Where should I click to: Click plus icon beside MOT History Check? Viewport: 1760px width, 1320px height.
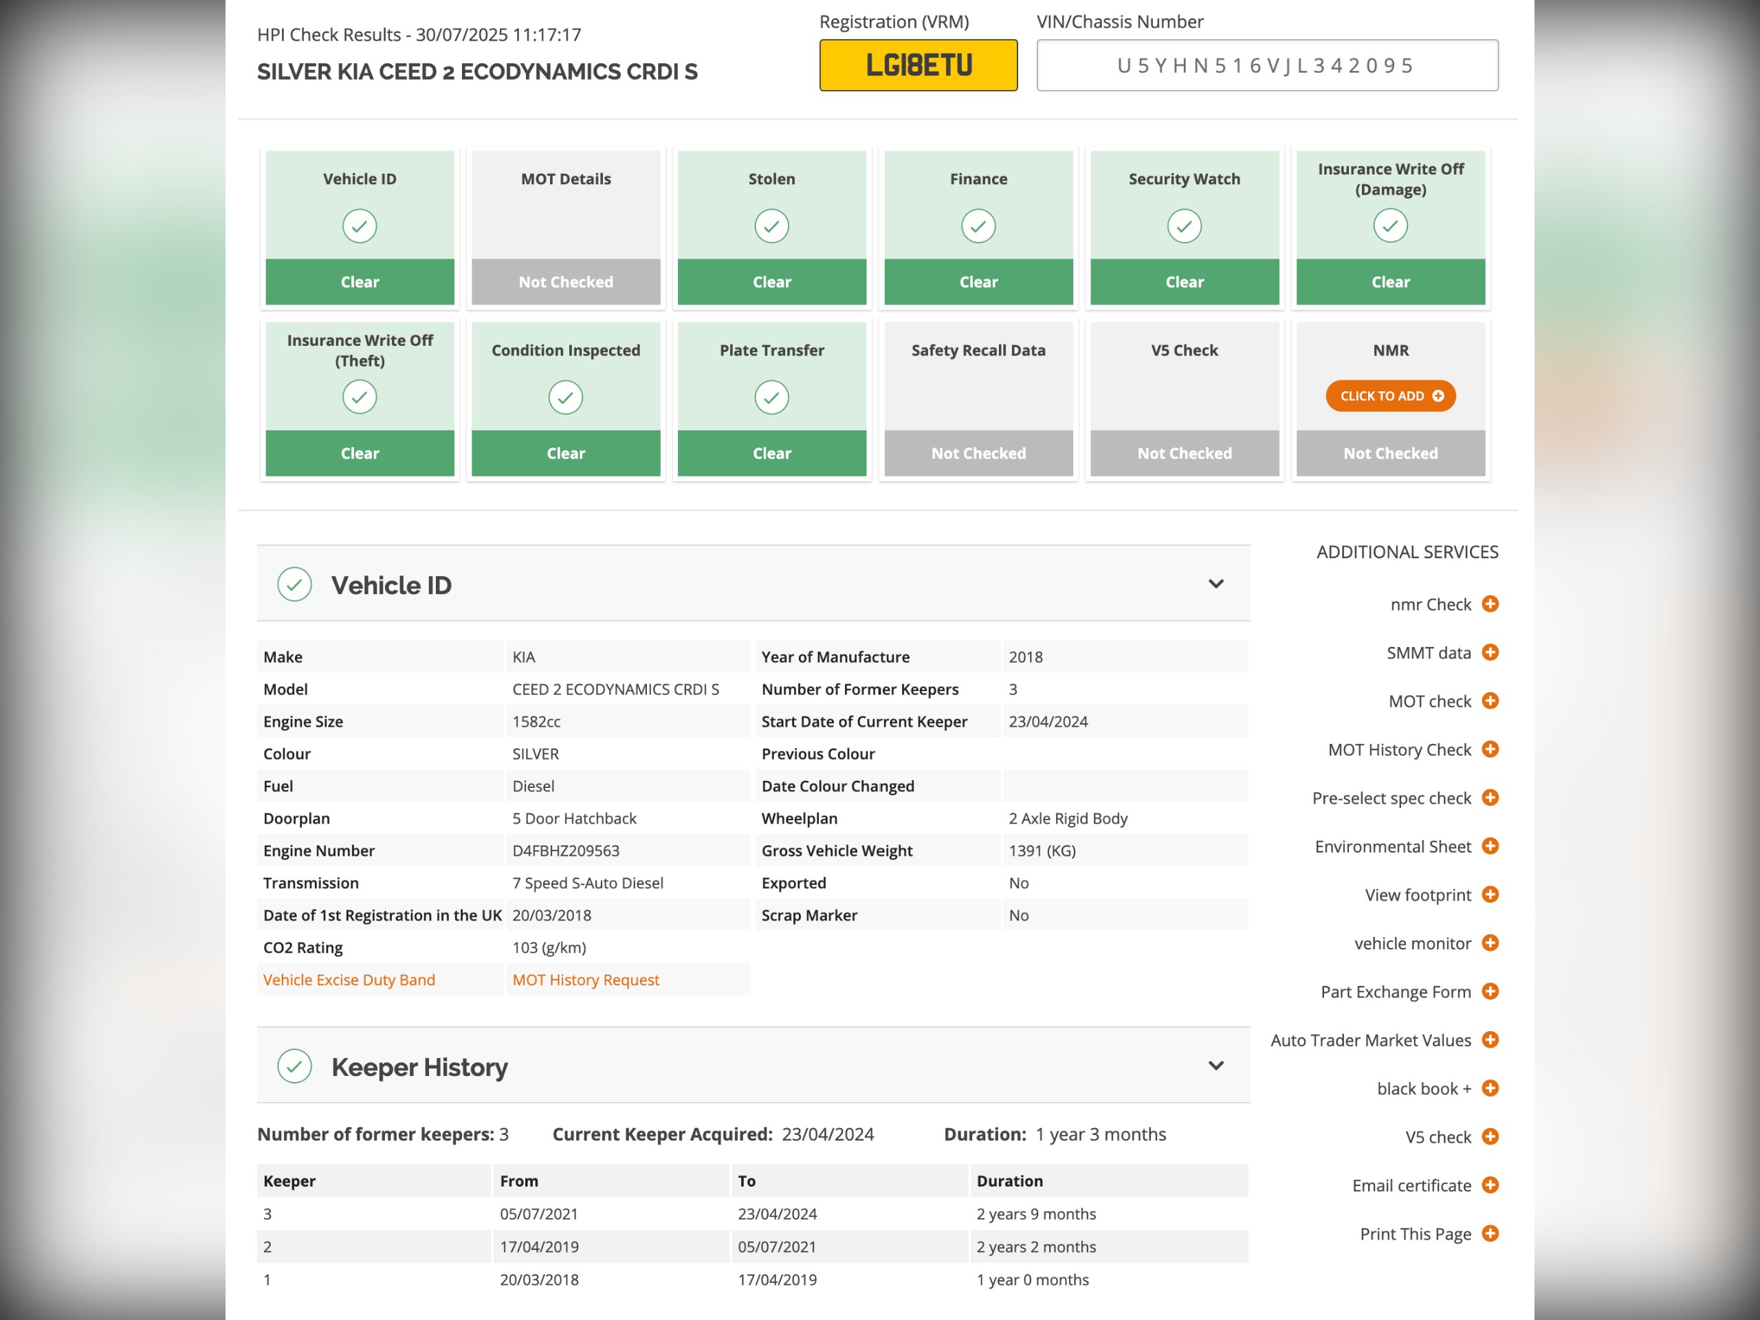tap(1490, 749)
